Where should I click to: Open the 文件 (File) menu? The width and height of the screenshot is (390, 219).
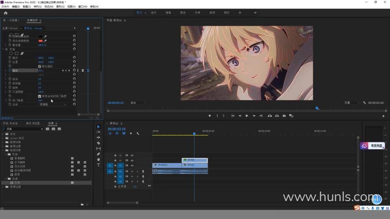click(x=5, y=7)
